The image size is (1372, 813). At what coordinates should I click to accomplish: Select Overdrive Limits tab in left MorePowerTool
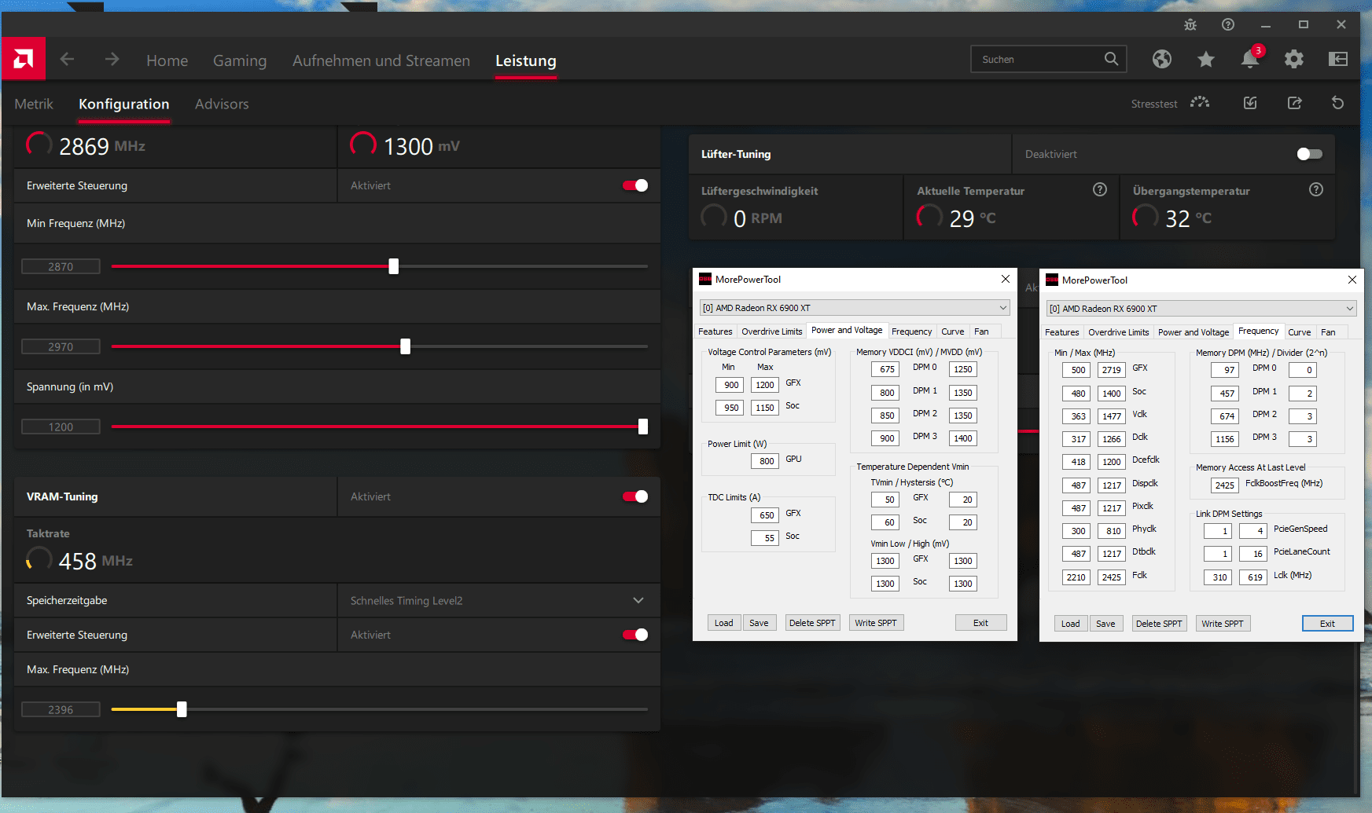coord(772,331)
